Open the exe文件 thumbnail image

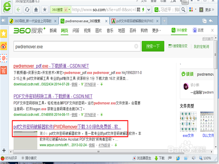tap(188, 122)
